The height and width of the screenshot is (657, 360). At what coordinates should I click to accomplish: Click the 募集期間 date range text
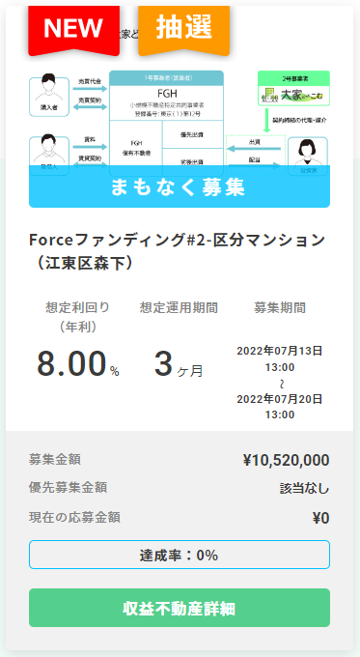(x=280, y=383)
